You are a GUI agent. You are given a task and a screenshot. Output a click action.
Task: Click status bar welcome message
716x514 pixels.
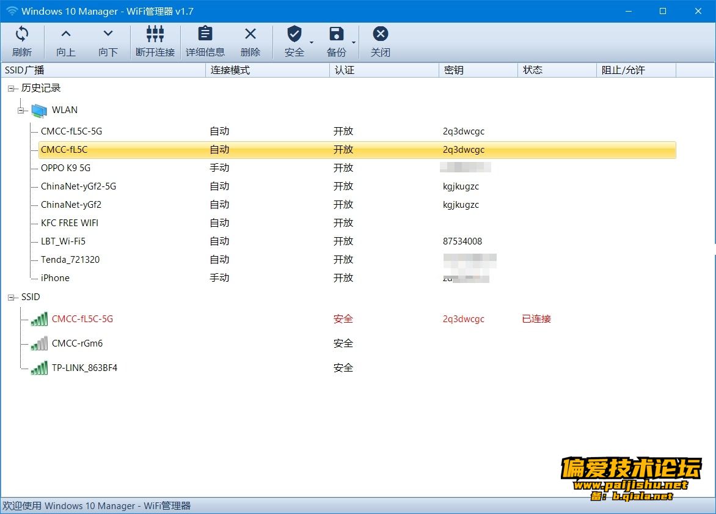tap(97, 506)
